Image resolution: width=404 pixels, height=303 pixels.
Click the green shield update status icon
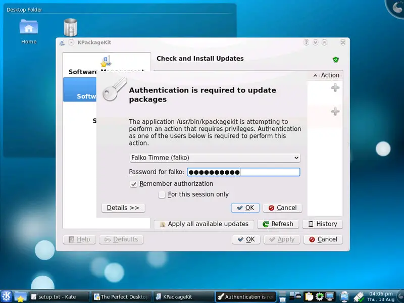335,60
